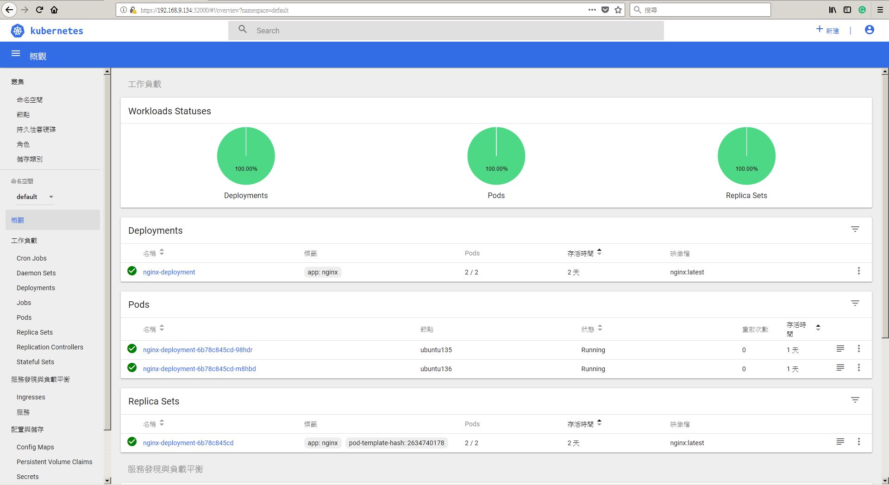Sort Replica Sets by name column arrow
The image size is (889, 485).
162,423
